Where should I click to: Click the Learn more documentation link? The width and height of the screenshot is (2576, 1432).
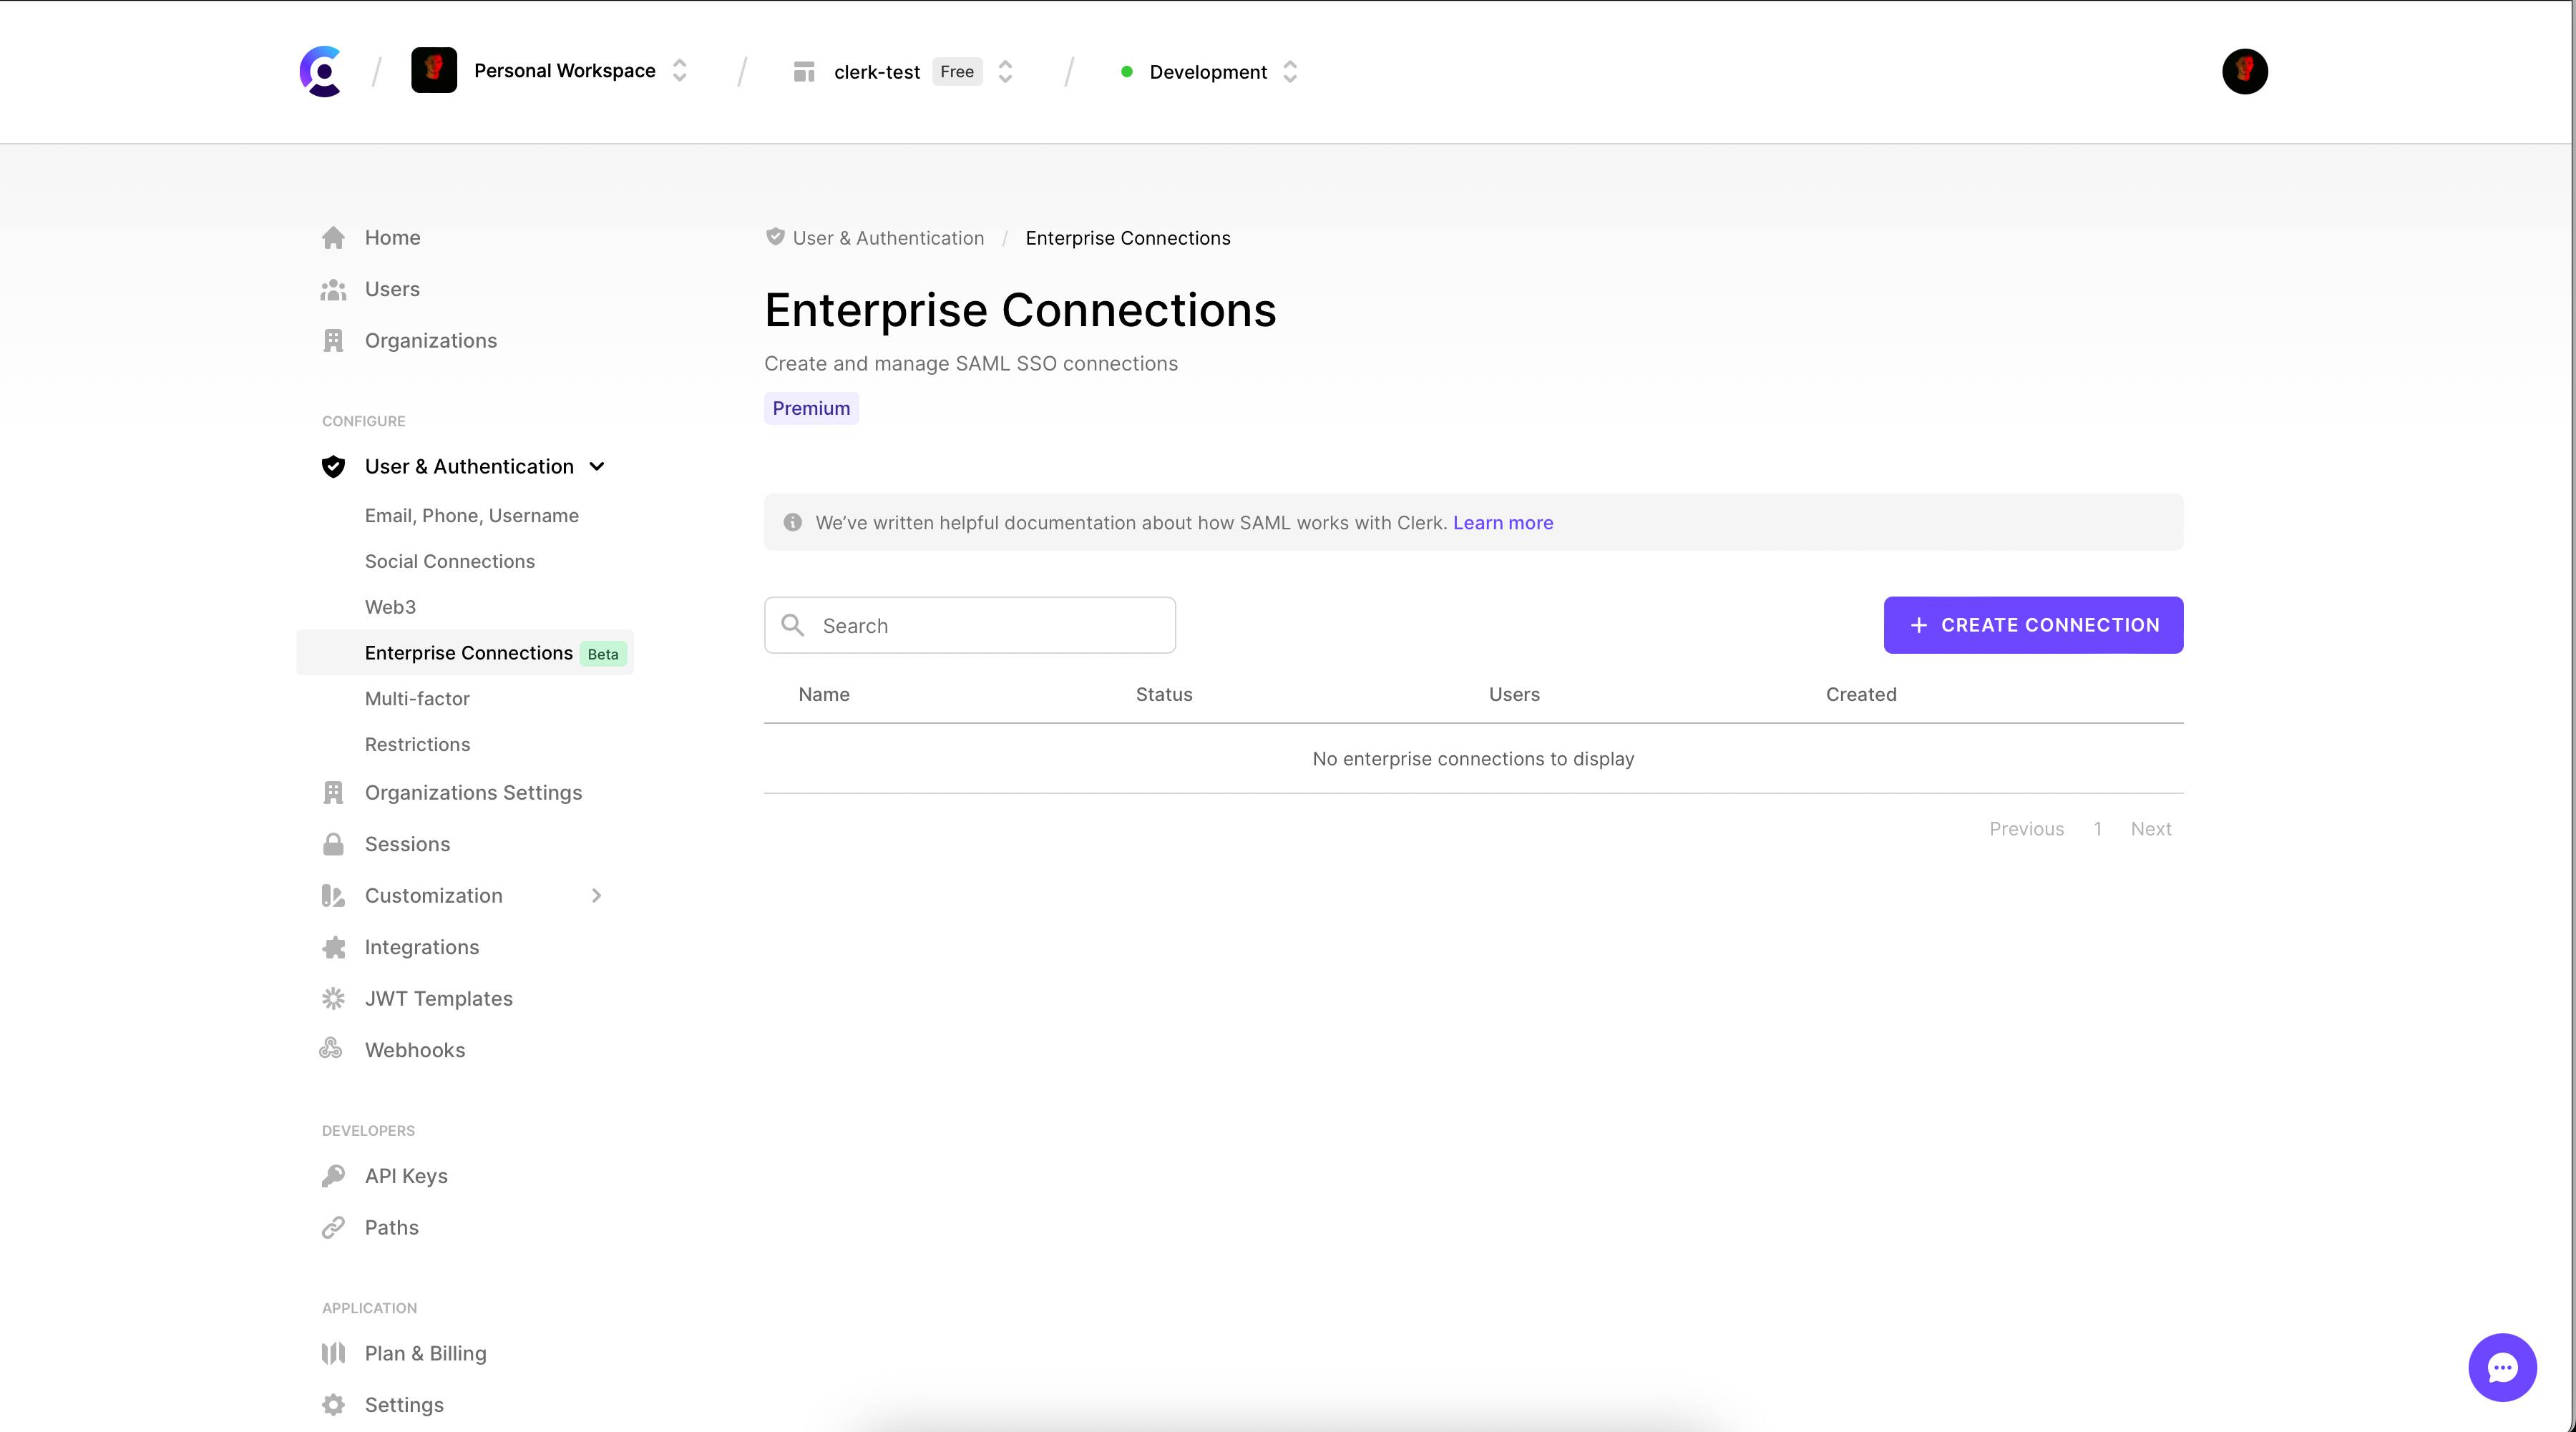pyautogui.click(x=1502, y=522)
